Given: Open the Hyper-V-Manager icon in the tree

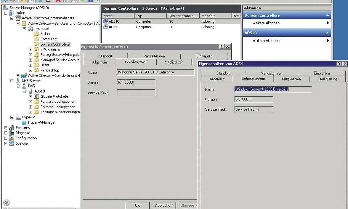Looking at the screenshot, I should point(23,122).
